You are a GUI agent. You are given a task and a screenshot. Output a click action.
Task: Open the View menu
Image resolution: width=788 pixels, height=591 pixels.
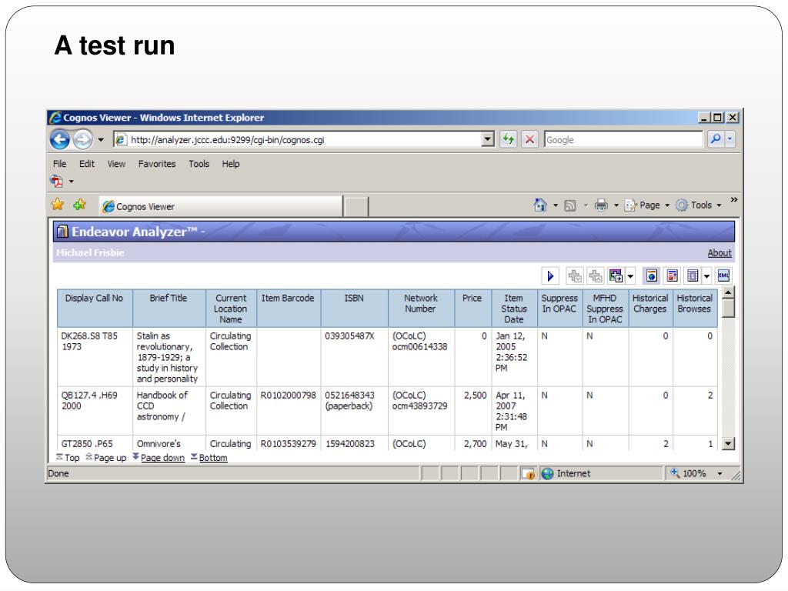point(116,164)
